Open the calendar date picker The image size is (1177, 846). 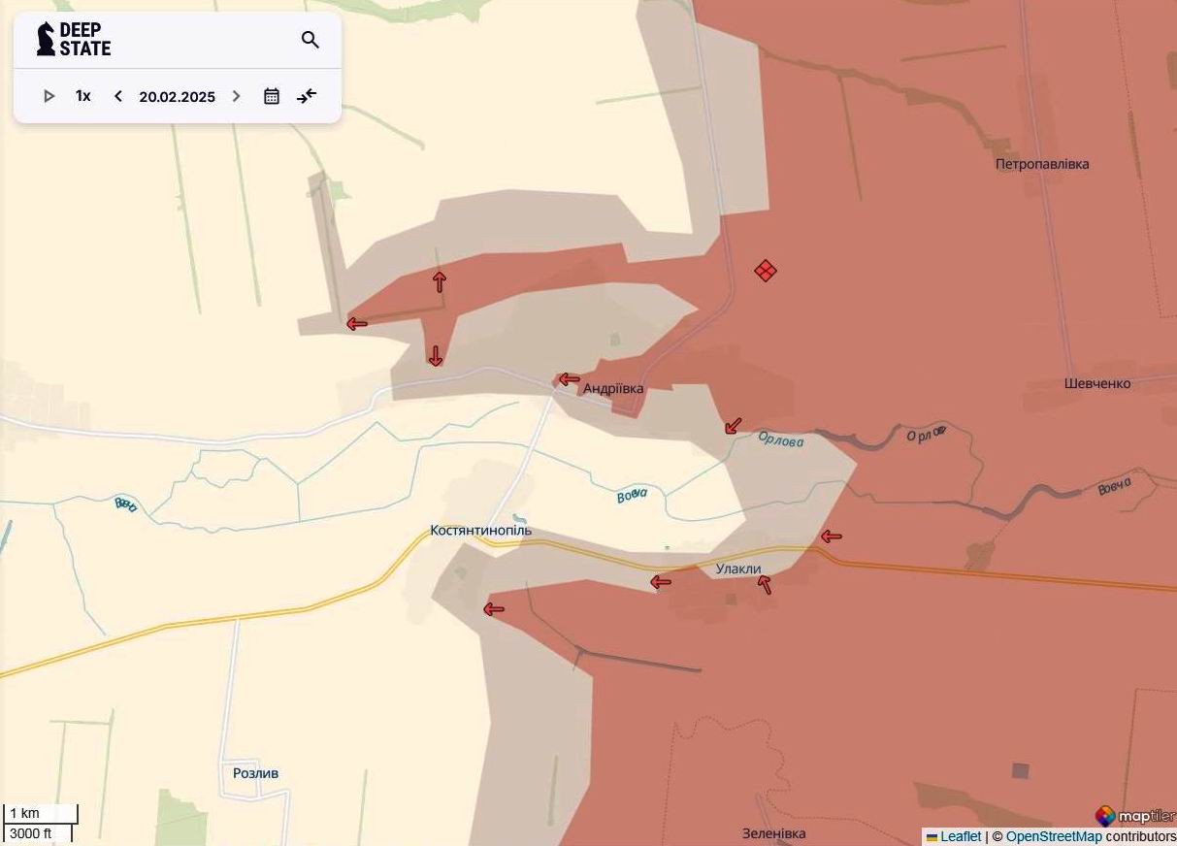pyautogui.click(x=272, y=95)
